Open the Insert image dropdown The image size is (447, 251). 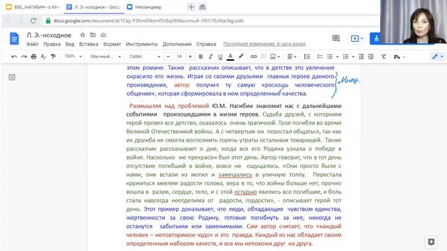click(x=274, y=56)
